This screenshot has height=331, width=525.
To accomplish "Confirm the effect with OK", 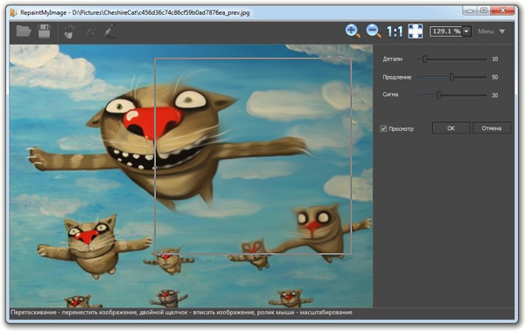I will (451, 128).
